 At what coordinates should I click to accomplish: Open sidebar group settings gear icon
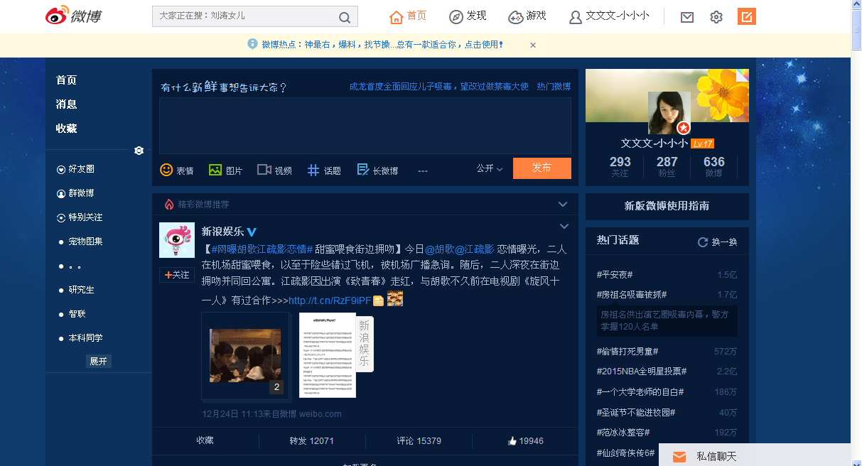139,151
